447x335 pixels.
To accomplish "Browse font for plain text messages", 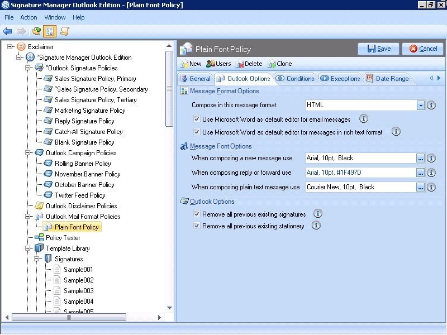I will [420, 187].
